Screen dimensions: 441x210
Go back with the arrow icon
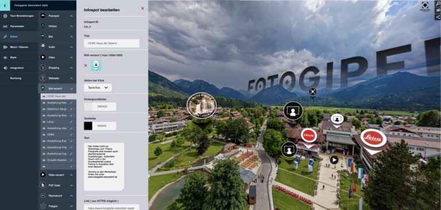[5, 5]
